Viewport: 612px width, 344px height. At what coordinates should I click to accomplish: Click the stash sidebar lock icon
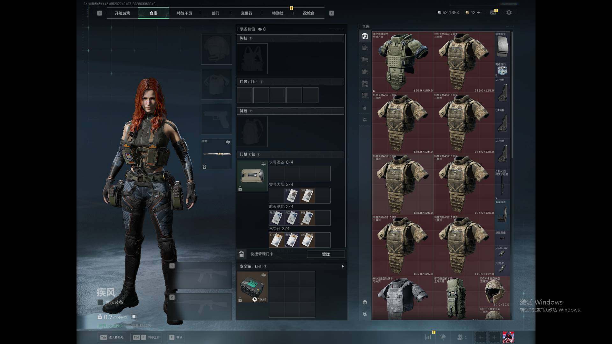(365, 108)
